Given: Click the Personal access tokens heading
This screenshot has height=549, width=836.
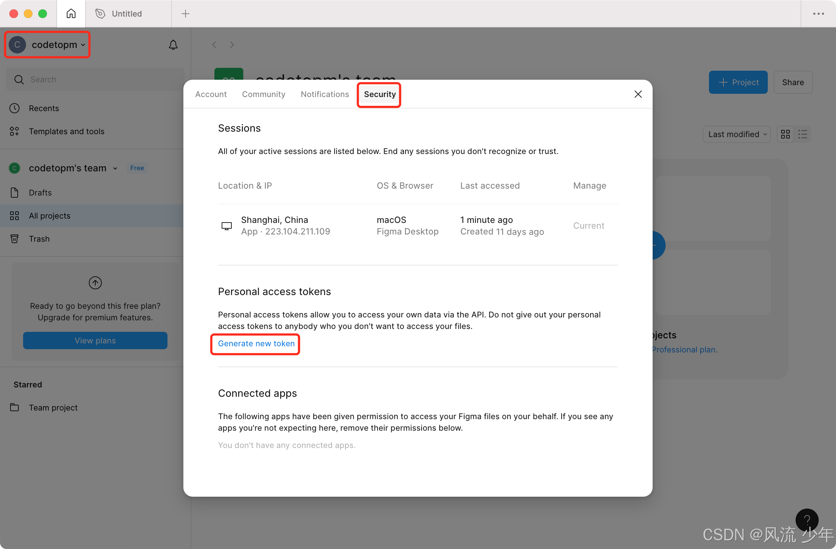Looking at the screenshot, I should click(274, 291).
